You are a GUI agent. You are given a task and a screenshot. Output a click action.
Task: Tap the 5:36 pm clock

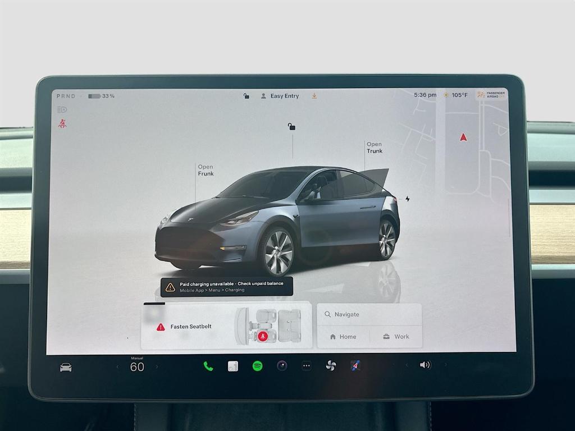425,95
